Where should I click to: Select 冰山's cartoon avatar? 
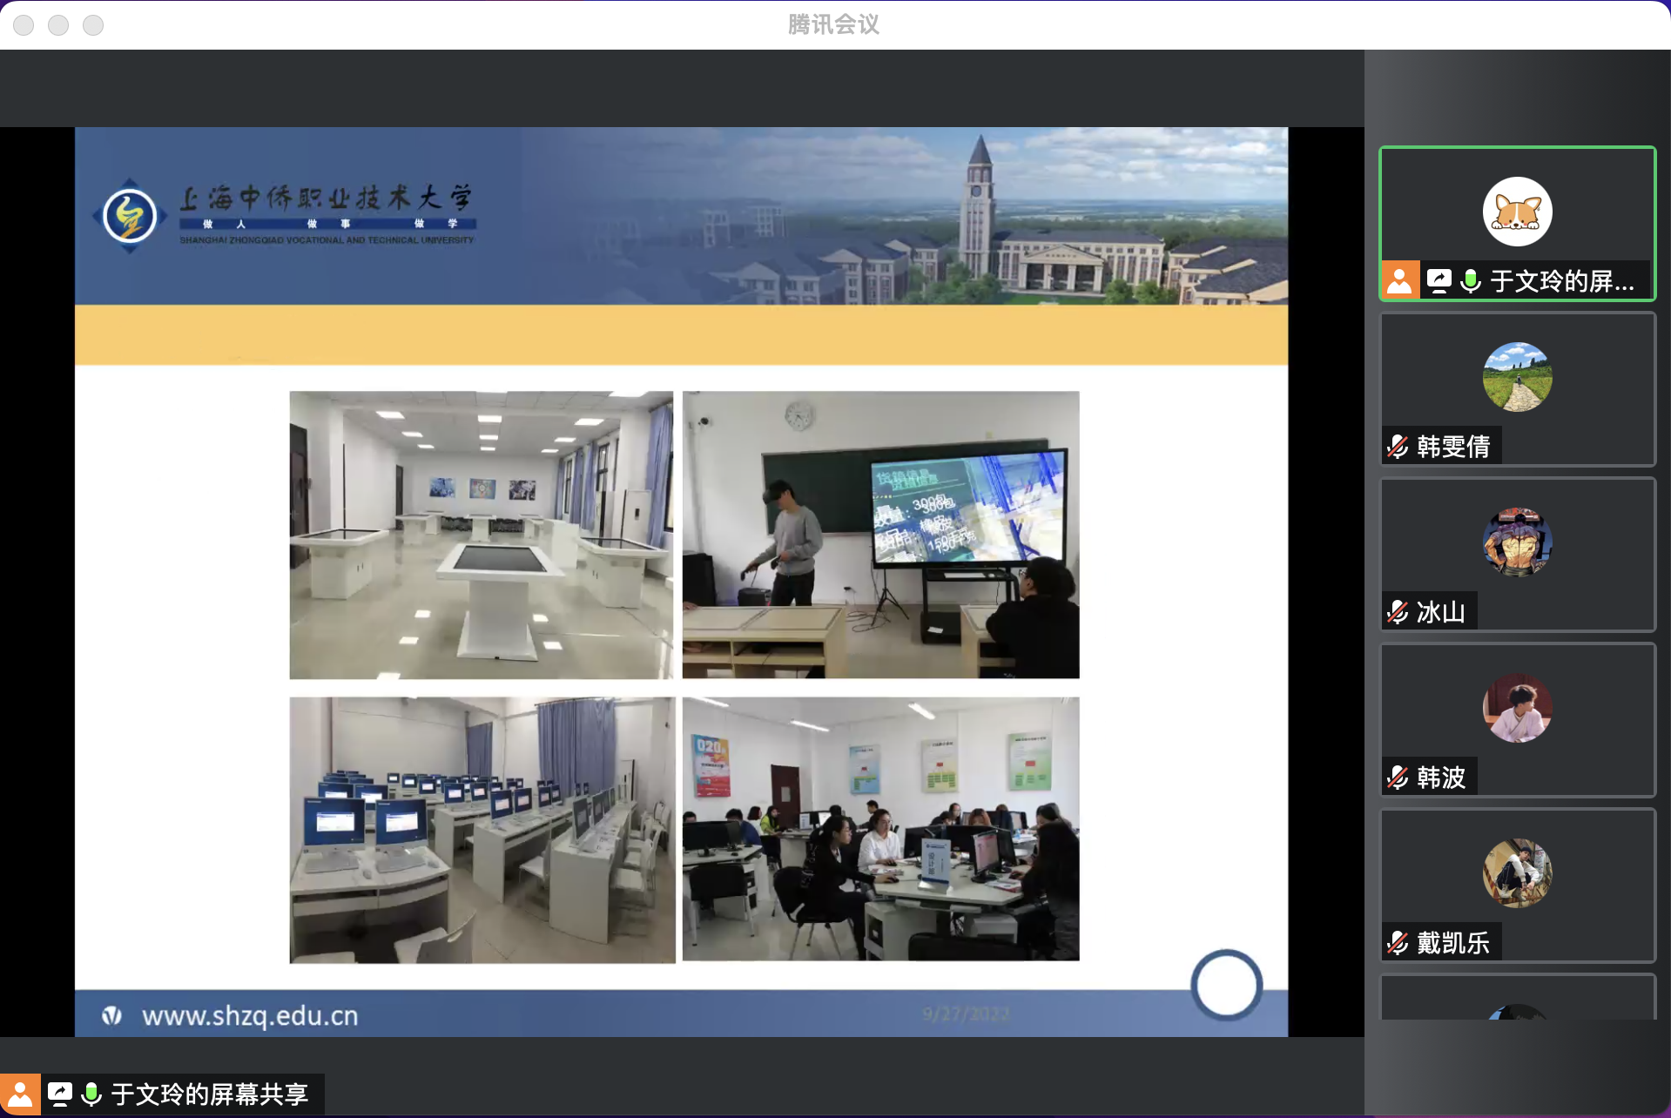coord(1517,542)
